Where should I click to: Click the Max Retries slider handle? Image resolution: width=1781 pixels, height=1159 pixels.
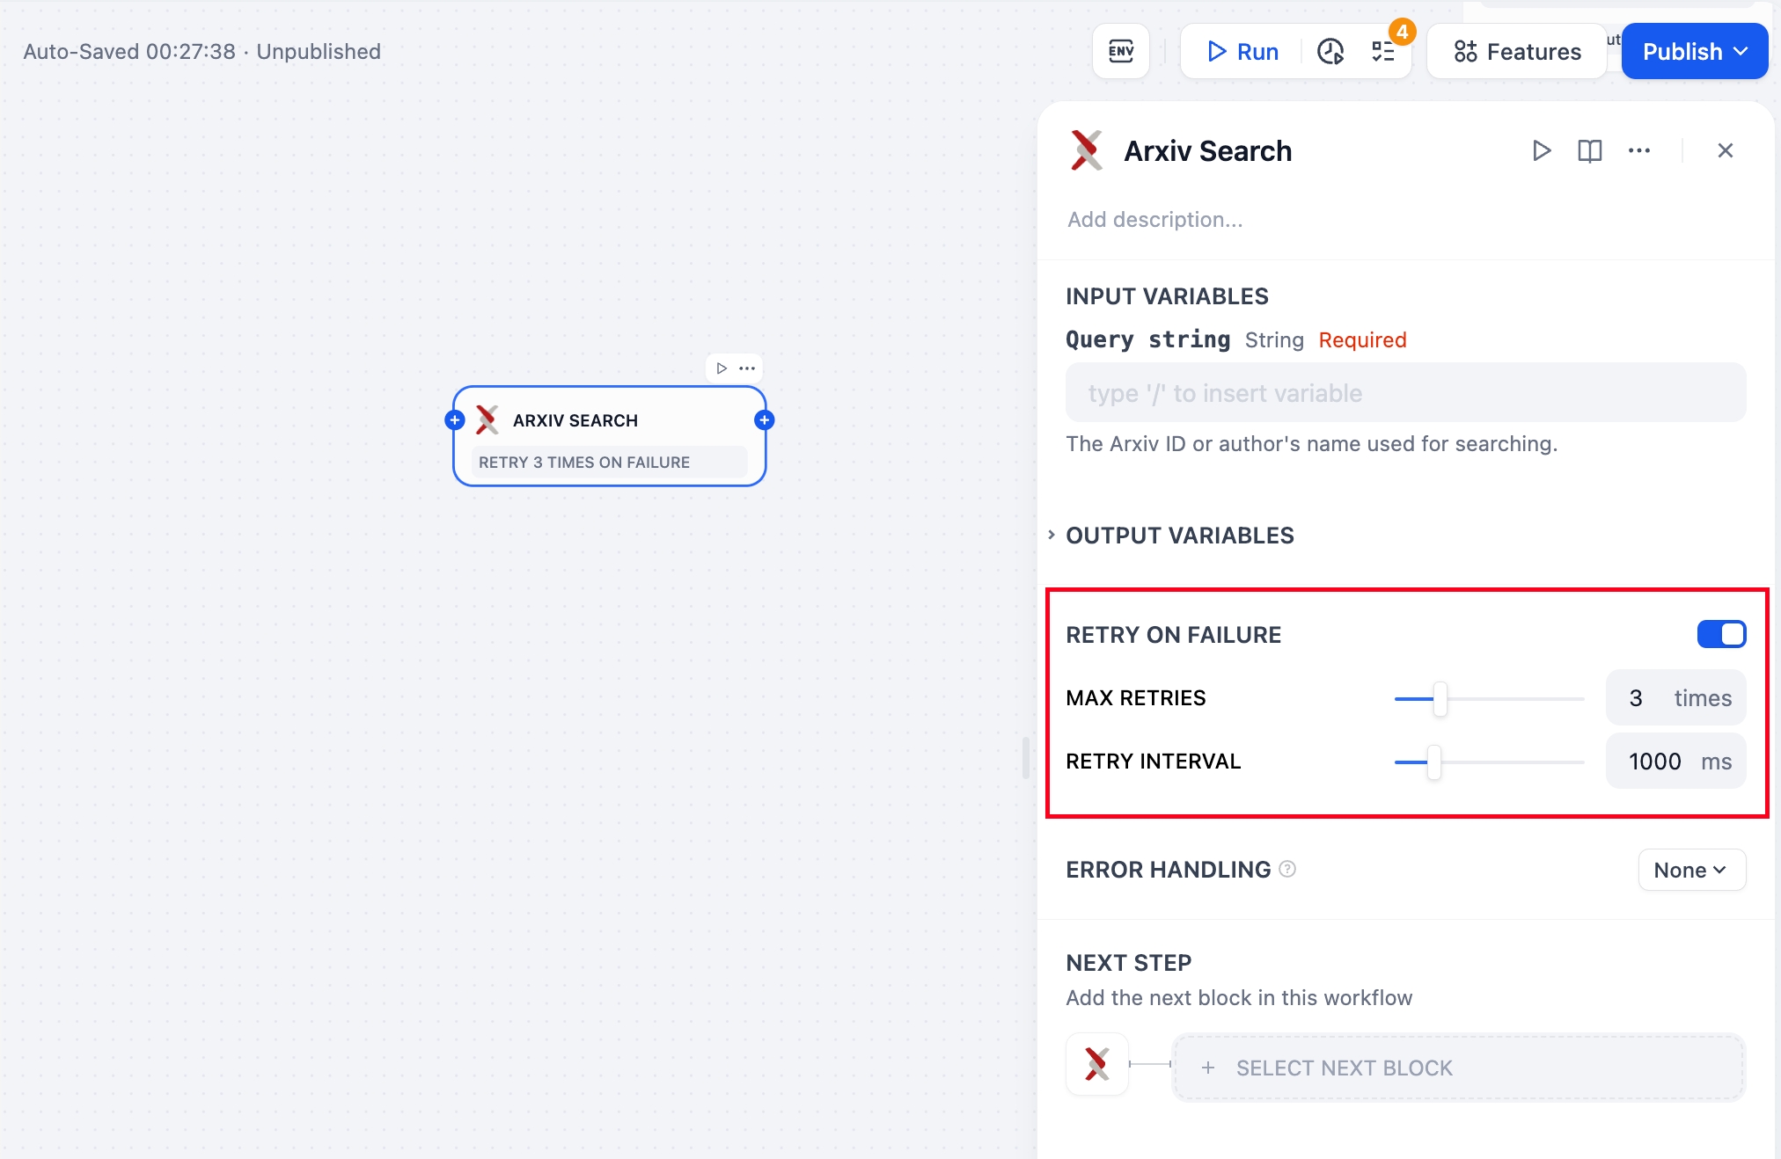[x=1440, y=699]
